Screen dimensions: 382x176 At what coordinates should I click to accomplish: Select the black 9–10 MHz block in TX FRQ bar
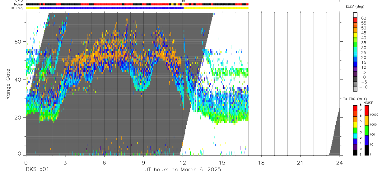(355, 152)
